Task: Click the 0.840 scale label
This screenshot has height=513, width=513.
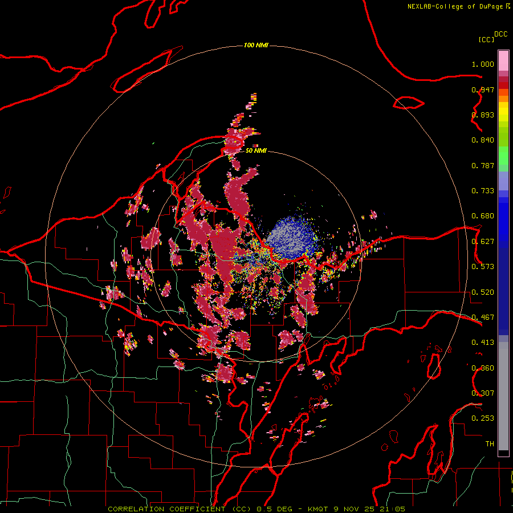Action: pos(483,140)
